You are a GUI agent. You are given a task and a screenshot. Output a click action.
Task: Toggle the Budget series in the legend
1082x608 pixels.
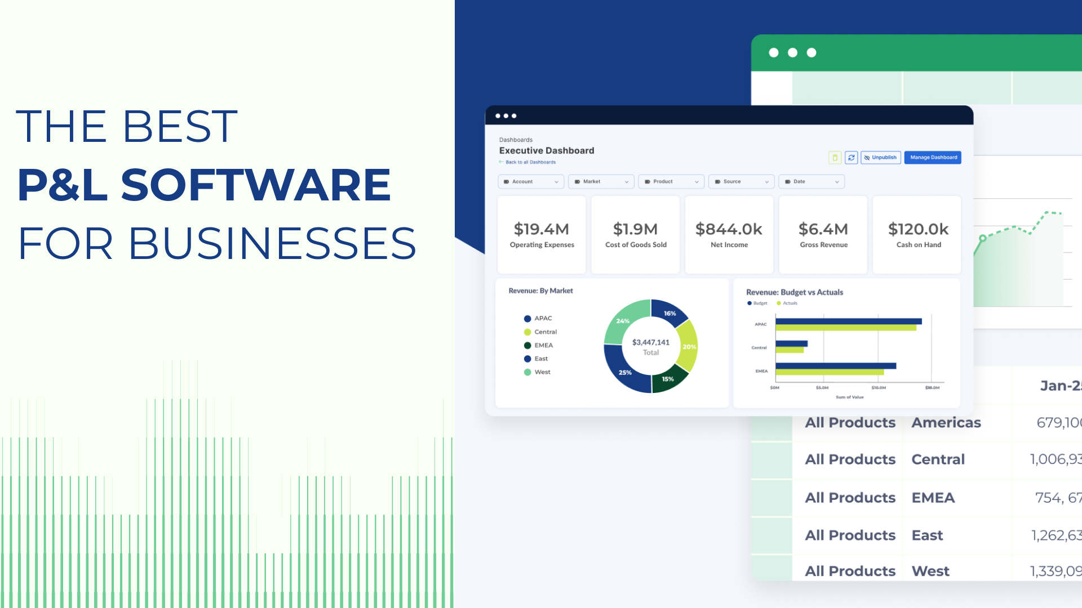(755, 303)
